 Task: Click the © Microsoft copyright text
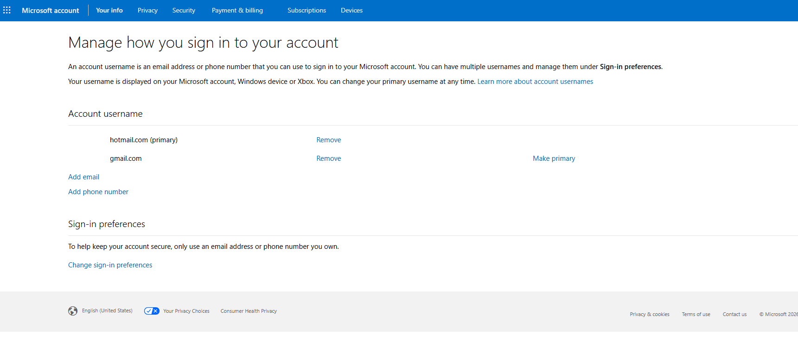point(779,314)
